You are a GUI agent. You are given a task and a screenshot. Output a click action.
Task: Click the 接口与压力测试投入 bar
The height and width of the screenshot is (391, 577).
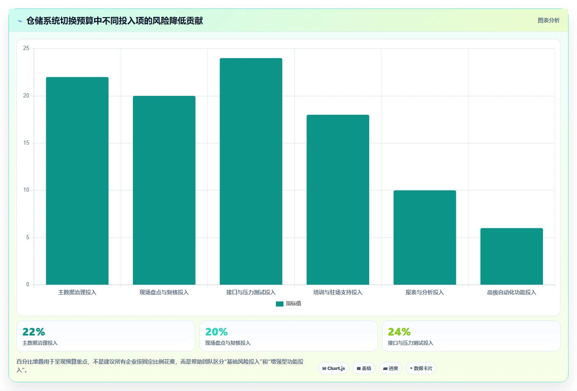(x=251, y=172)
